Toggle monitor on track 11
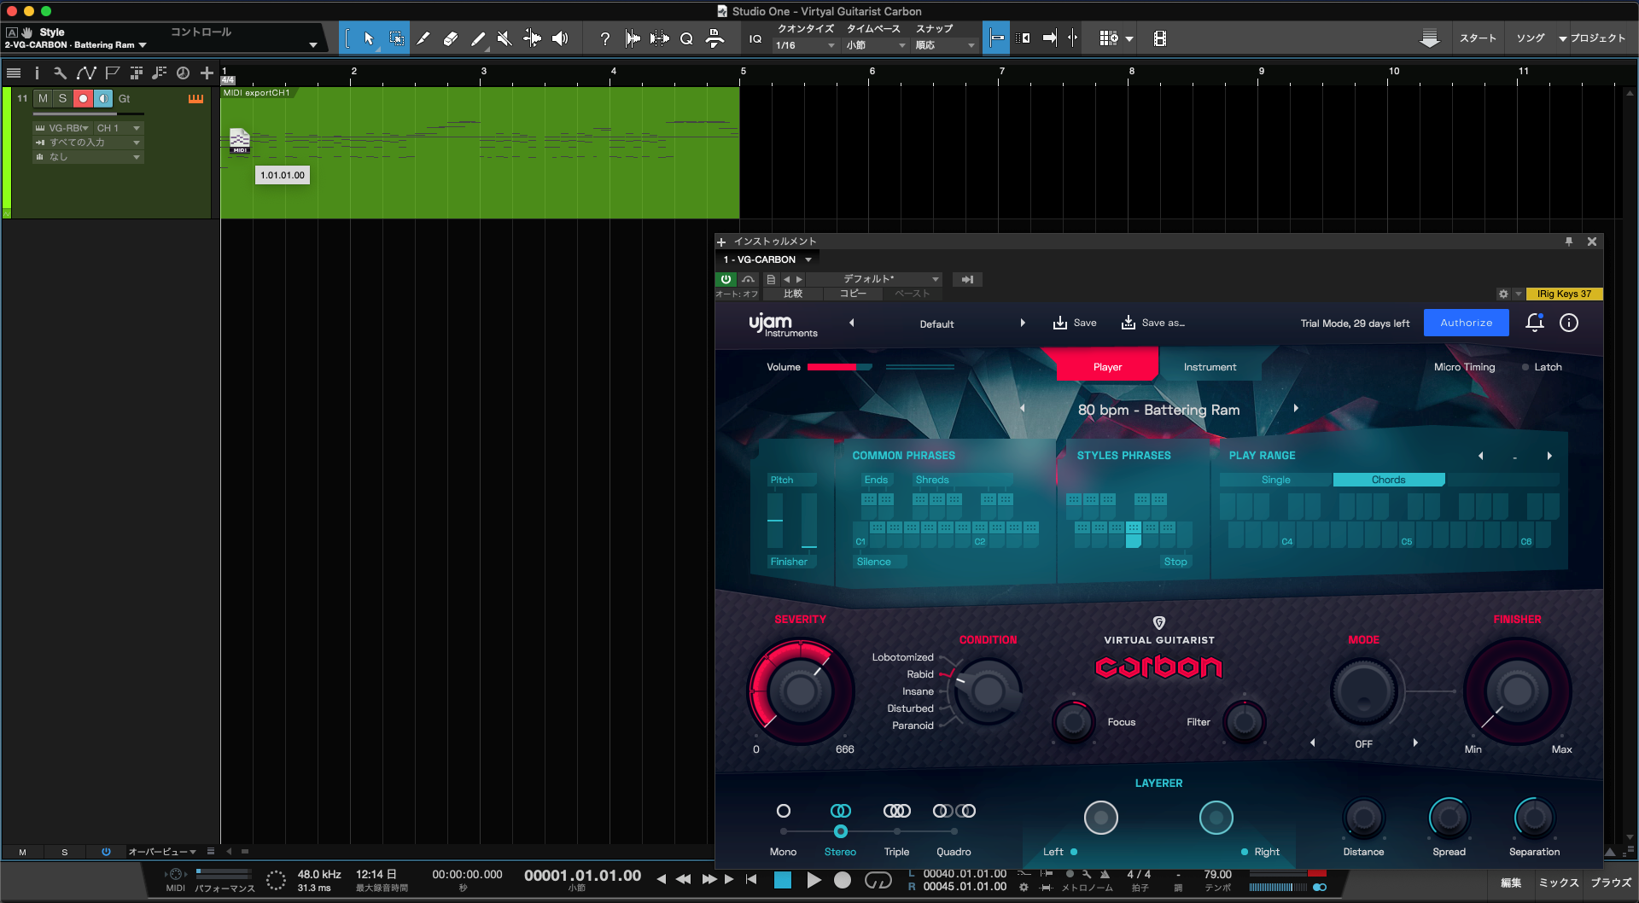 [103, 99]
